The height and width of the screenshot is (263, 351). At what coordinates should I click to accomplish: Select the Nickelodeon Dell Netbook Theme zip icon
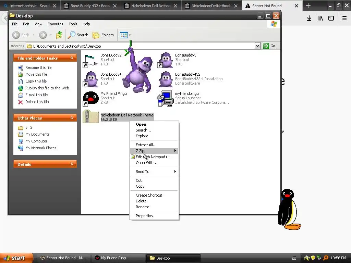(x=90, y=116)
